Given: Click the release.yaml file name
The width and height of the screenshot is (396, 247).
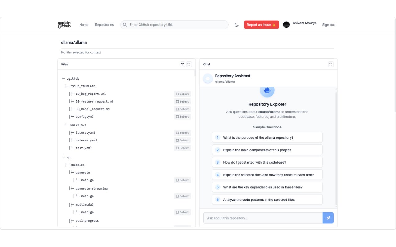Looking at the screenshot, I should [86, 140].
